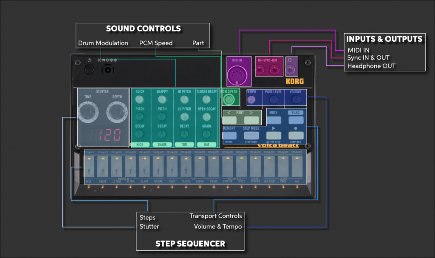Adjust the SNAPPY knob

(x=162, y=99)
